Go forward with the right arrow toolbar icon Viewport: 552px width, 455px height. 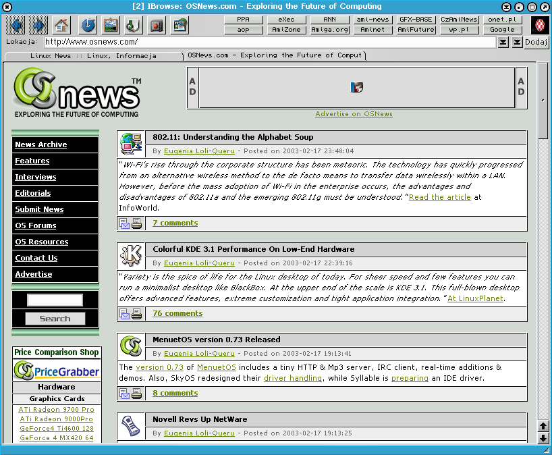click(38, 26)
